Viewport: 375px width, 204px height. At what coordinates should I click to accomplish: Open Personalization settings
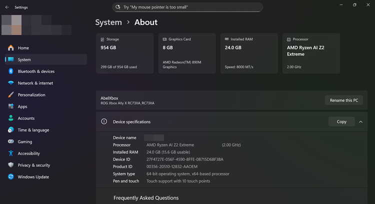(x=45, y=94)
